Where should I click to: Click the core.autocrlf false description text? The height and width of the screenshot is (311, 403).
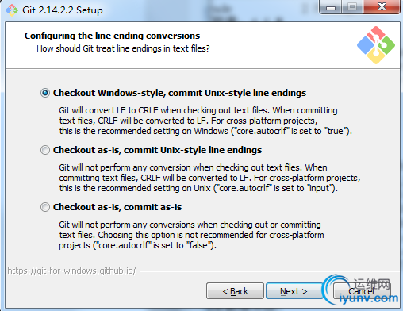(x=191, y=235)
